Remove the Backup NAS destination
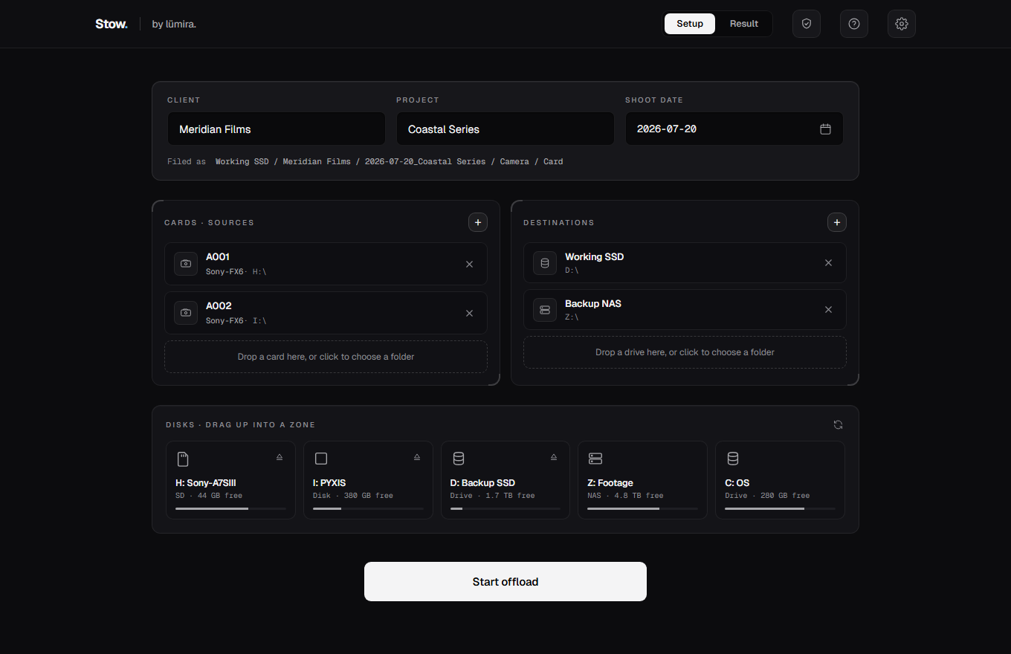 click(828, 310)
